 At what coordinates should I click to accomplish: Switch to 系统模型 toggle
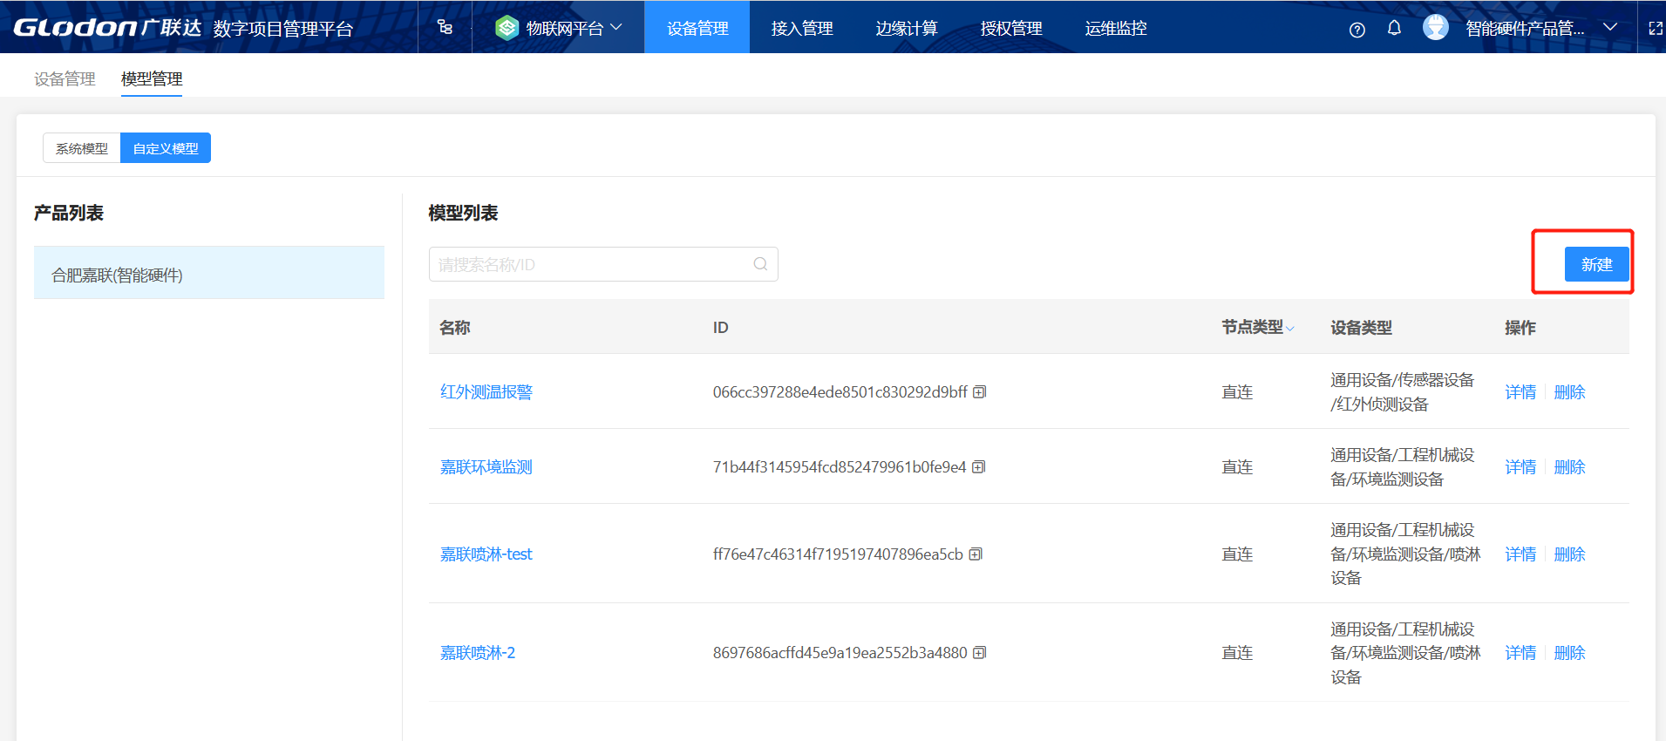click(82, 148)
